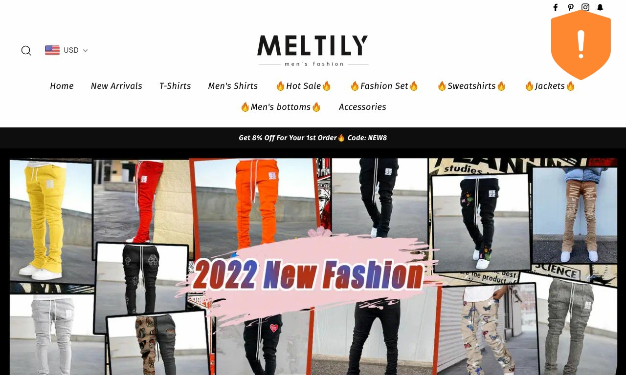This screenshot has height=375, width=626.
Task: Open the search magnifier icon
Action: (x=26, y=51)
